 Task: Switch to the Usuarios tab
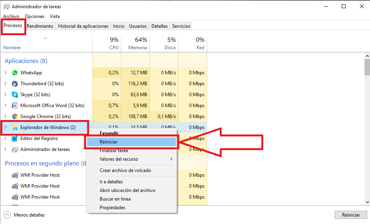[138, 26]
